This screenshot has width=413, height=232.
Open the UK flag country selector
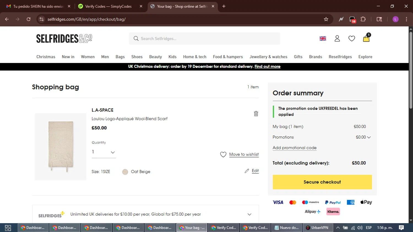click(323, 39)
